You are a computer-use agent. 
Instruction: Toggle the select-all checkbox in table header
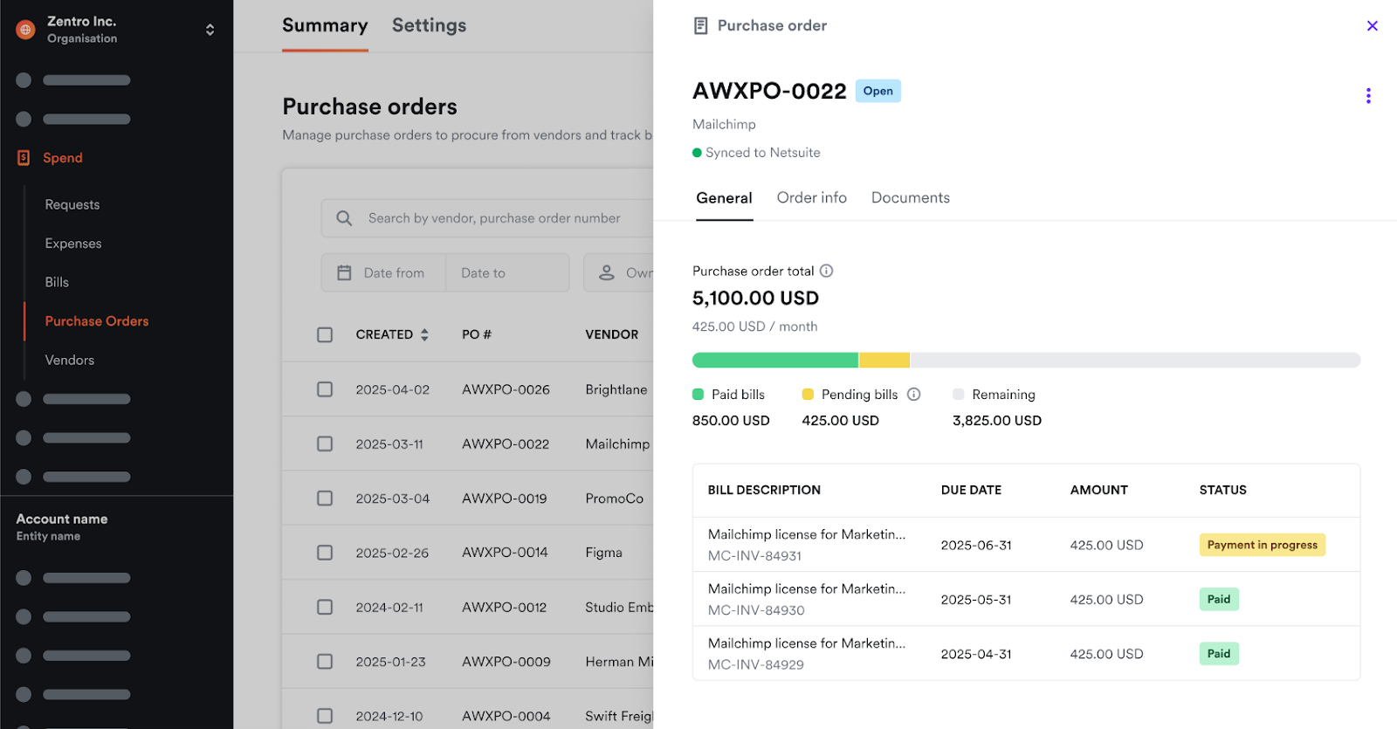325,334
